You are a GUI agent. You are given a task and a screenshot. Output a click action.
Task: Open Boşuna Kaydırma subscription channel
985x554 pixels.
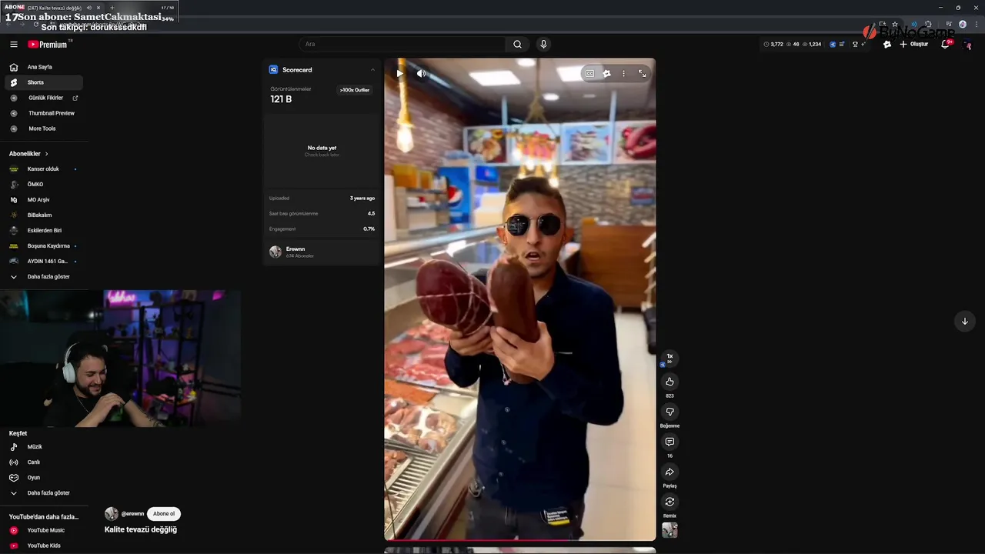pyautogui.click(x=44, y=245)
